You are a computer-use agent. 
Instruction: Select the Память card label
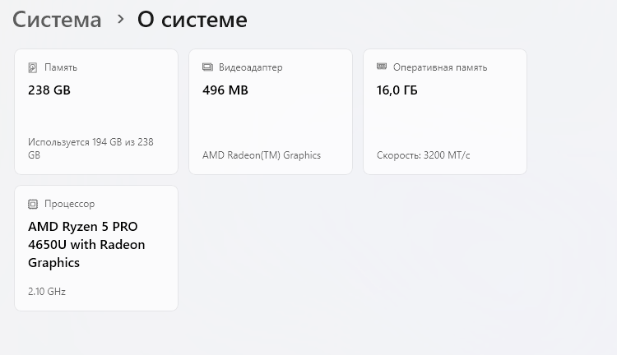(61, 67)
